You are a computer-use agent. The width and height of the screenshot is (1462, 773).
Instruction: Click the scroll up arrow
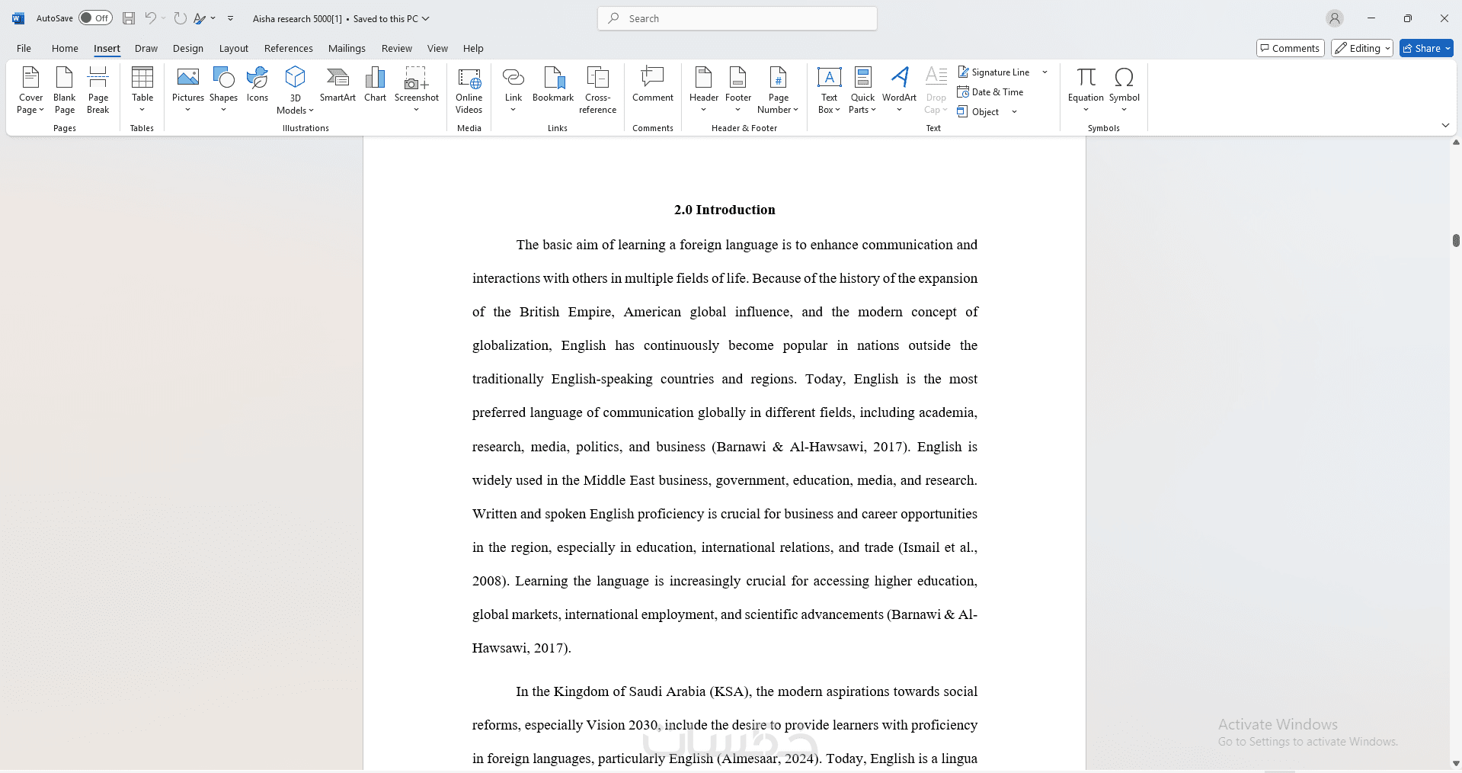click(x=1456, y=143)
